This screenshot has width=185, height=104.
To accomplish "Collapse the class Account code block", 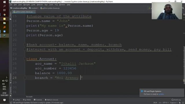I will [25, 59].
